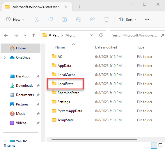Click the navigation pane vertical scrollbar
This screenshot has width=165, height=149.
(x=43, y=87)
